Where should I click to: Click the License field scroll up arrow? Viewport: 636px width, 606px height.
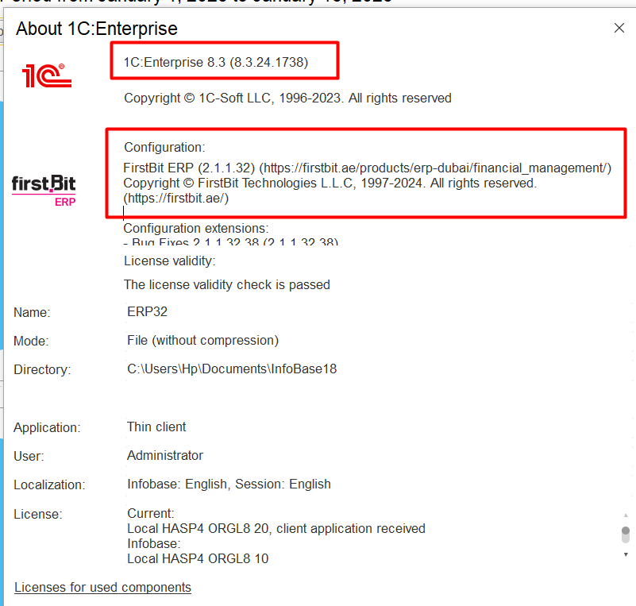626,515
